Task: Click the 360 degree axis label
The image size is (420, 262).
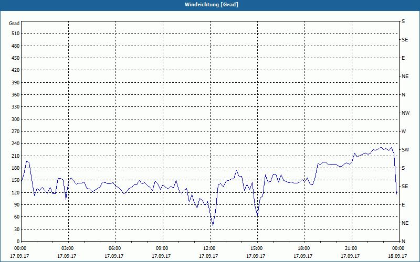Action: click(16, 95)
